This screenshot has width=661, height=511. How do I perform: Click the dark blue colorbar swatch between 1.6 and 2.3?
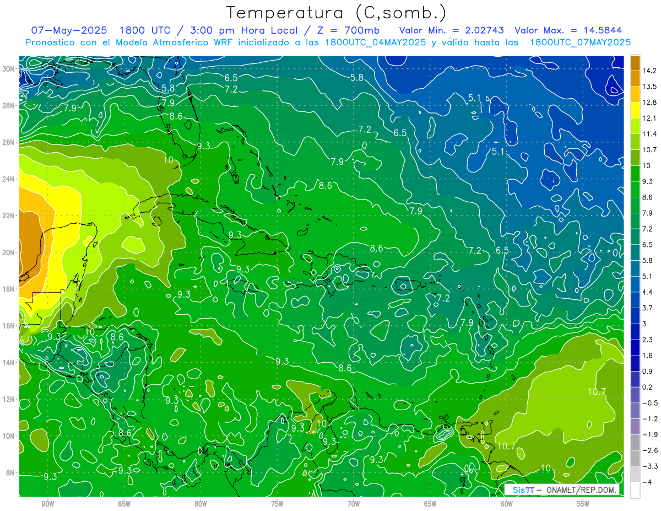(x=635, y=347)
